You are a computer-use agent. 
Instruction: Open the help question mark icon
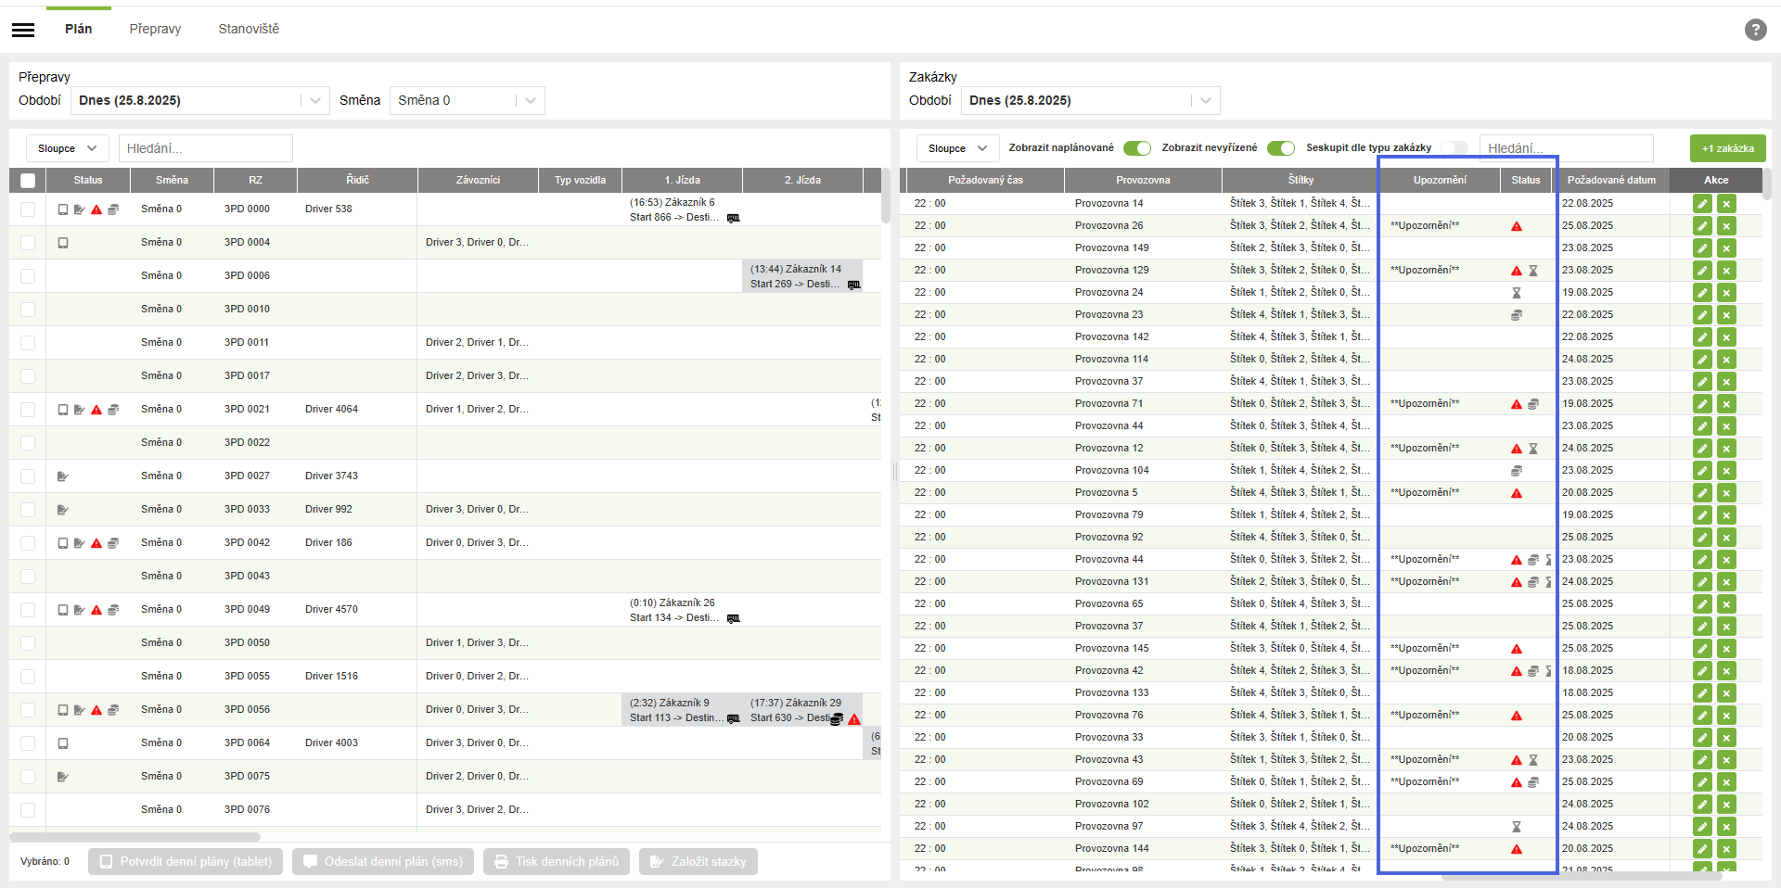pyautogui.click(x=1755, y=30)
